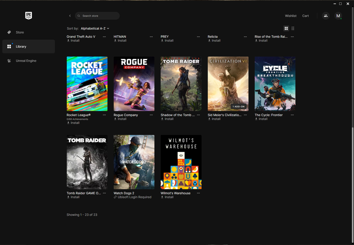Open the Unreal Engine section

29,61
